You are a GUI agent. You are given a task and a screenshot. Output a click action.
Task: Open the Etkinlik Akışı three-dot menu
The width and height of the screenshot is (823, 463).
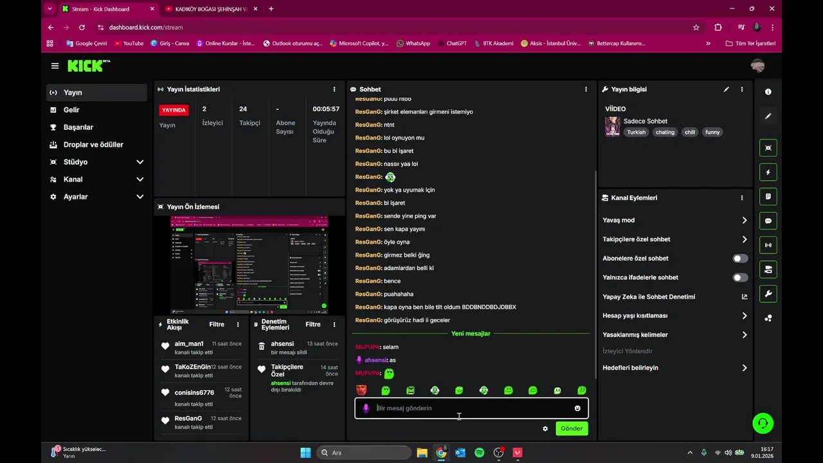click(237, 325)
